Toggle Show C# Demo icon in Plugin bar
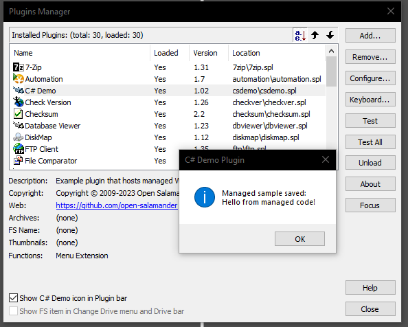408x327 pixels. click(13, 298)
